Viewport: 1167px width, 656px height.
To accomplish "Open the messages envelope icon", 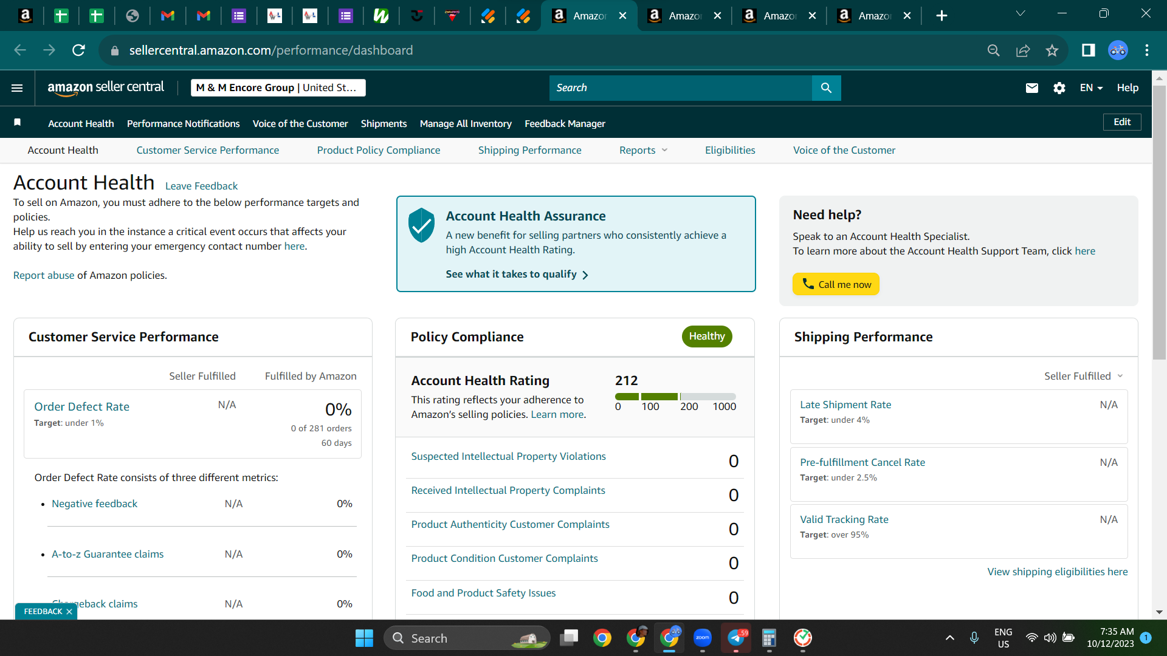I will (x=1031, y=88).
